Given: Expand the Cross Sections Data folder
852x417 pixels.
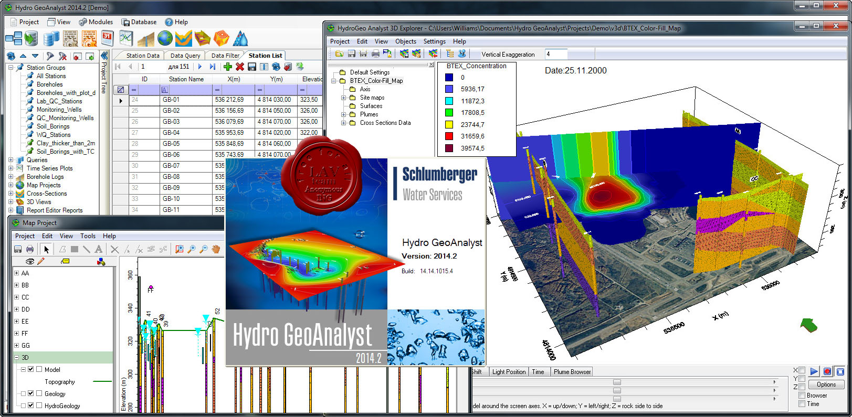Looking at the screenshot, I should [x=344, y=123].
